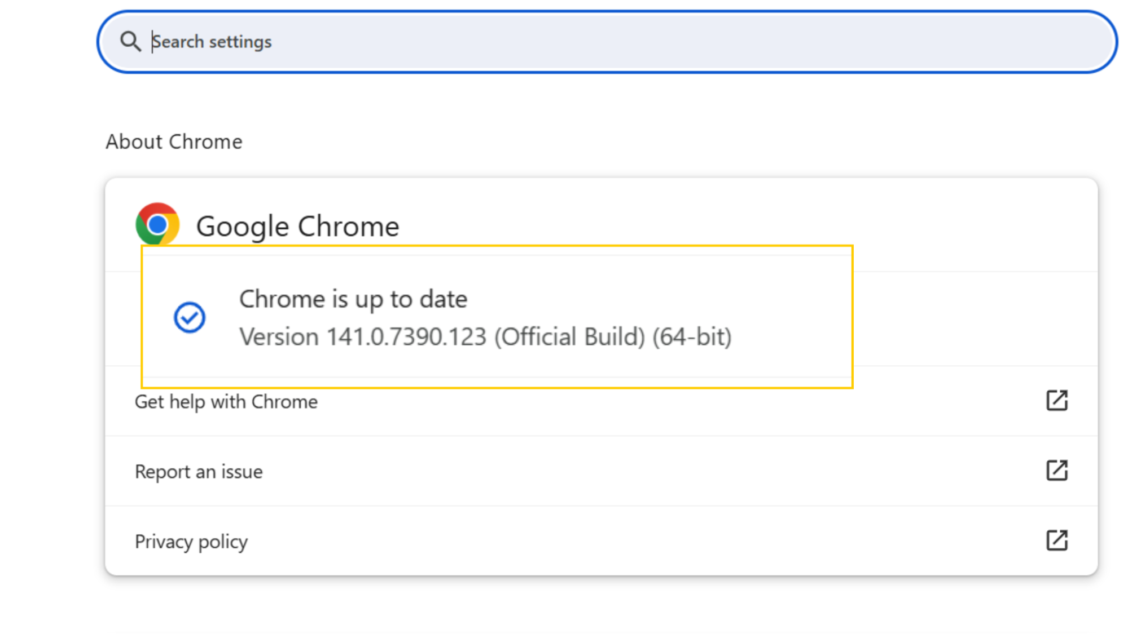Click the search magnifier icon

pyautogui.click(x=131, y=41)
